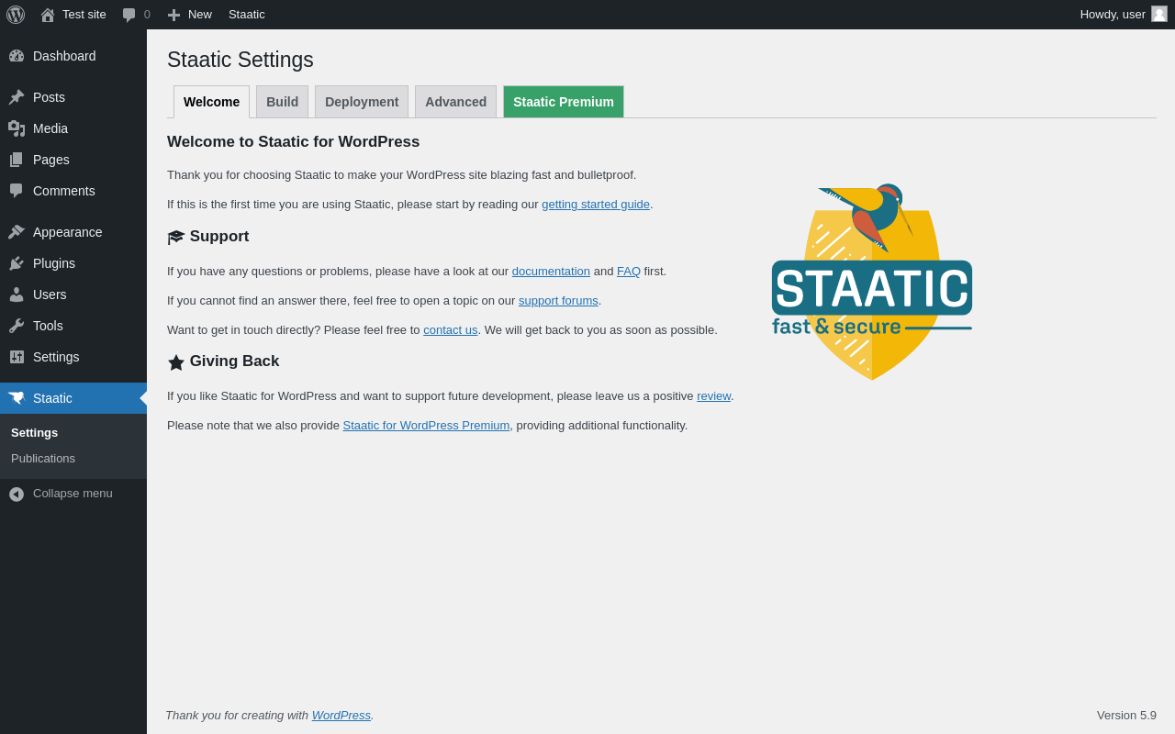Click the review link

point(714,396)
